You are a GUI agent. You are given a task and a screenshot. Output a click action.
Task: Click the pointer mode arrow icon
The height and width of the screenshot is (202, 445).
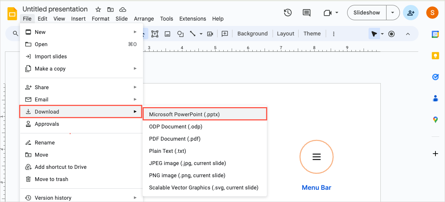pyautogui.click(x=374, y=34)
